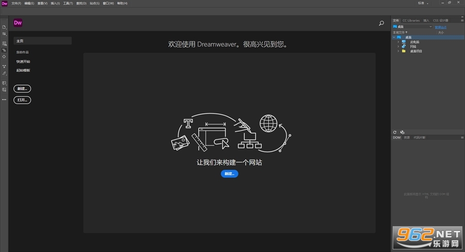Collapse panels using the double-arrow icon
This screenshot has height=252, width=465.
tap(462, 17)
